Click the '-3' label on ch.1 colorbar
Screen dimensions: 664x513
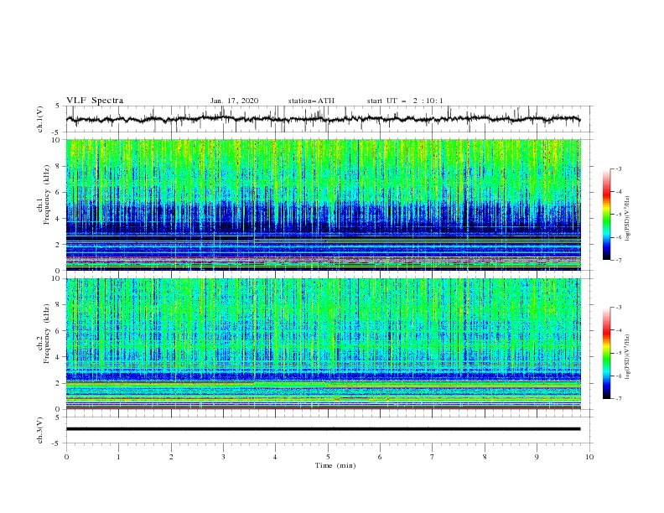(618, 168)
